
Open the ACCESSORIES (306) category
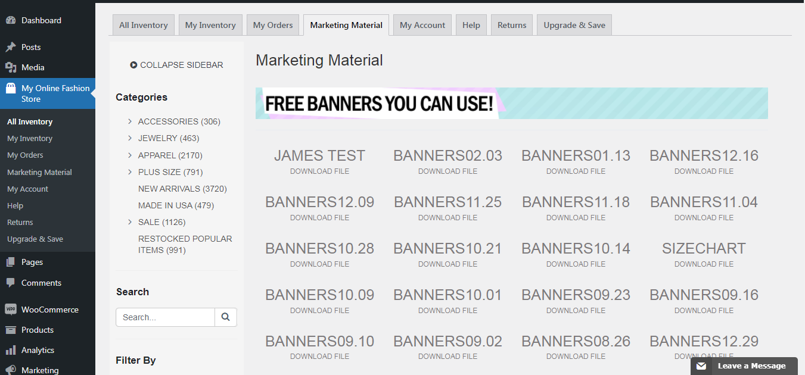pyautogui.click(x=179, y=121)
